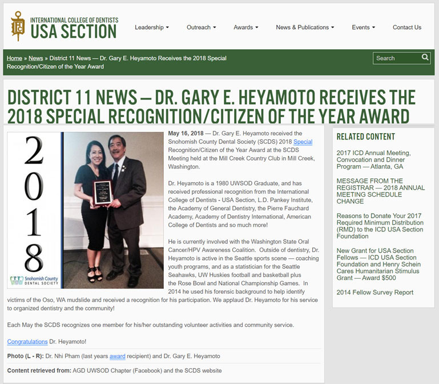Screen dimensions: 439x384
Task: View New Grant for USA Section Fellows
Action: tap(380, 264)
